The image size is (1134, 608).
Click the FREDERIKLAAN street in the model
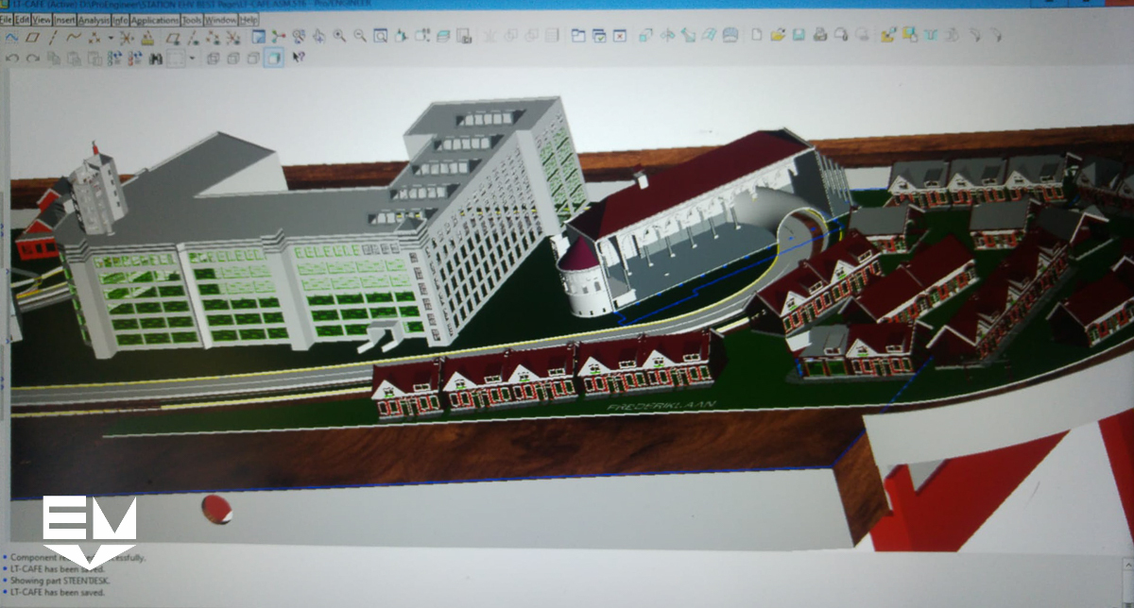tap(661, 405)
